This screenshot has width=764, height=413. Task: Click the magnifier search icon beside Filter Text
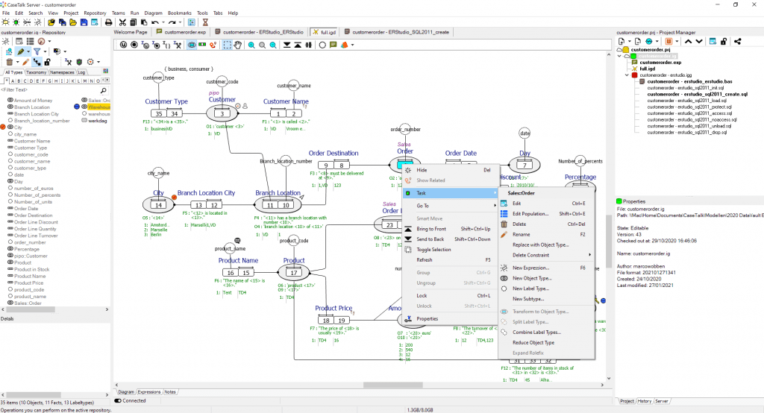pos(103,90)
